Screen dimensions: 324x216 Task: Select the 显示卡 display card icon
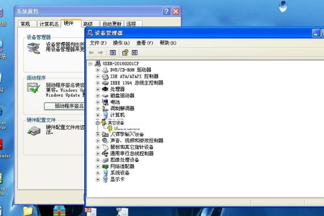[x=105, y=179]
